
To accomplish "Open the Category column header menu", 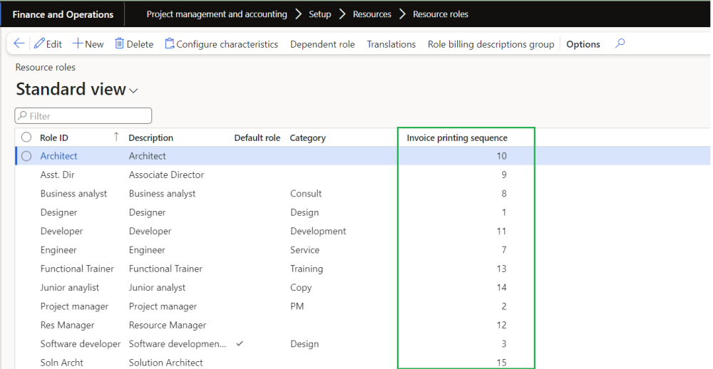I will coord(307,137).
